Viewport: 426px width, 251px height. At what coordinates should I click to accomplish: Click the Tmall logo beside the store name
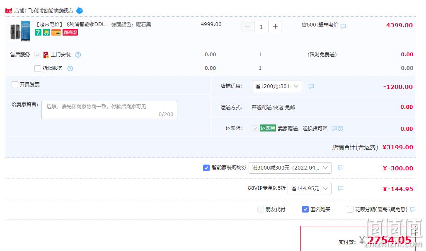tap(9, 11)
